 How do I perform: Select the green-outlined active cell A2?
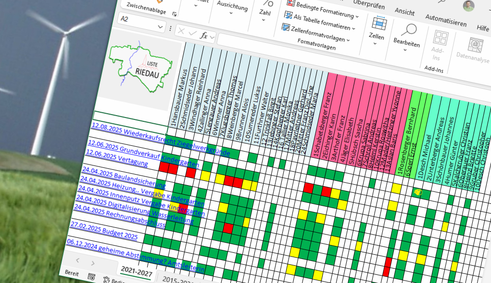(131, 122)
